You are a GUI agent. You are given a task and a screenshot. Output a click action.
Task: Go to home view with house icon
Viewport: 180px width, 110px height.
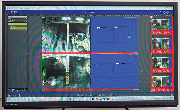[9, 96]
